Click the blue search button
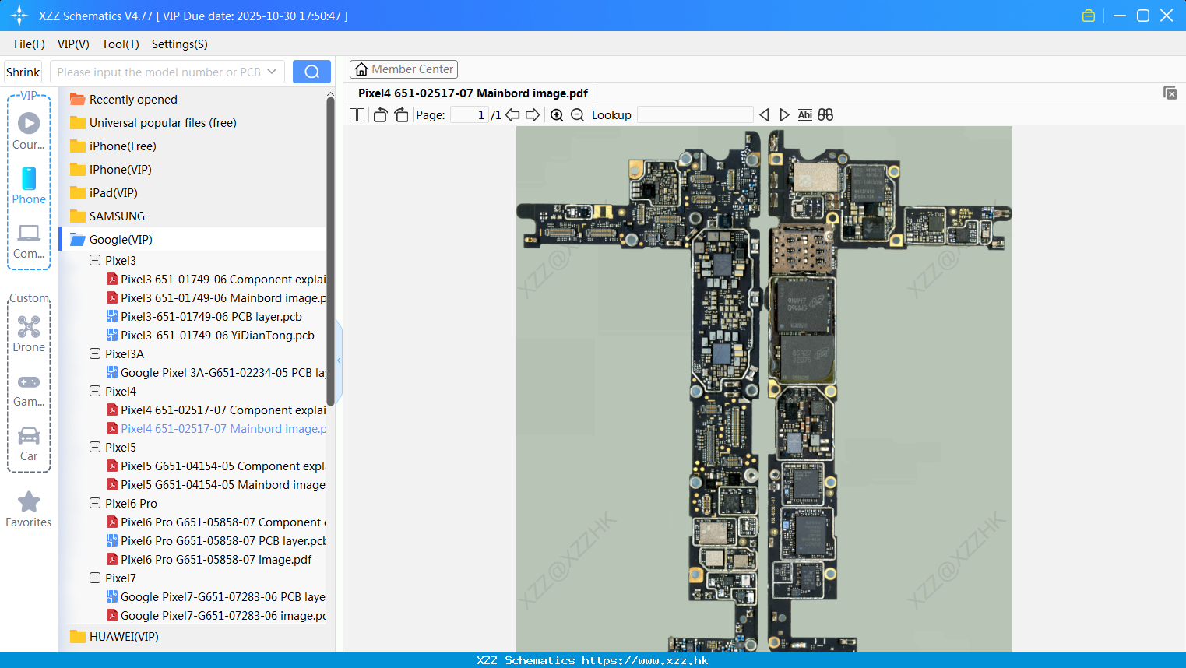Viewport: 1186px width, 668px height. (x=311, y=72)
